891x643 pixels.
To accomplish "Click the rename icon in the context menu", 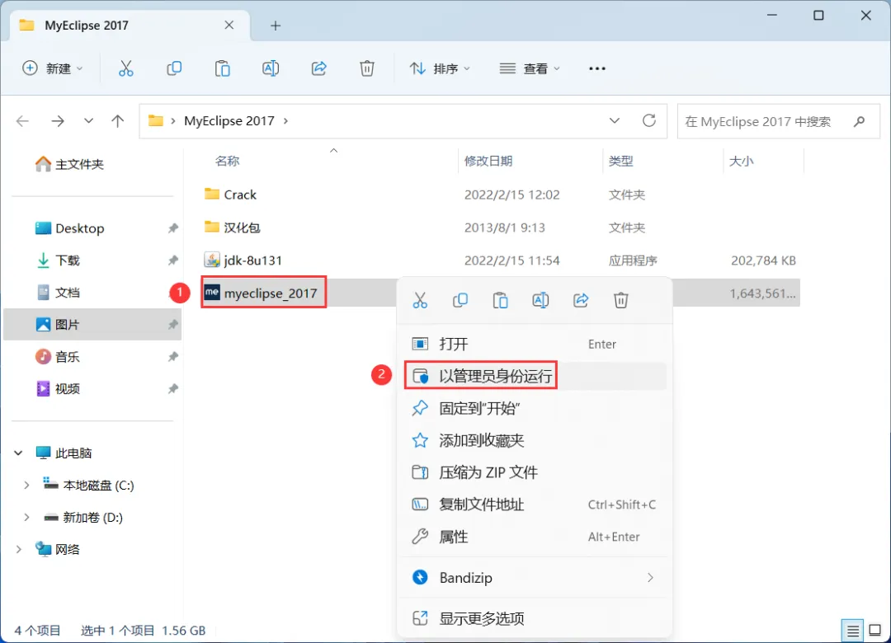I will [540, 300].
